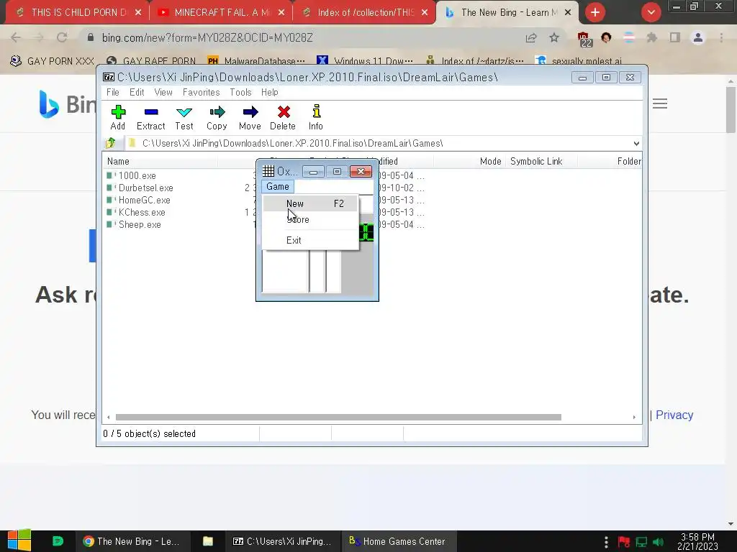Run the Test archive tool

(184, 117)
